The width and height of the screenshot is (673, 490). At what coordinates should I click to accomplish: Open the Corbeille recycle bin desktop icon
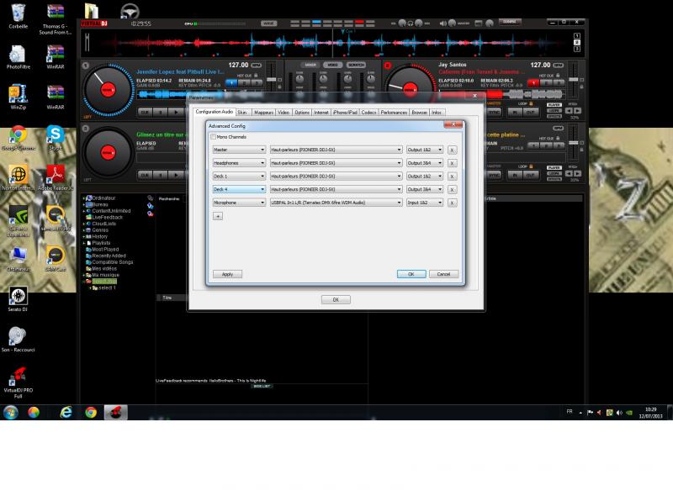point(18,16)
